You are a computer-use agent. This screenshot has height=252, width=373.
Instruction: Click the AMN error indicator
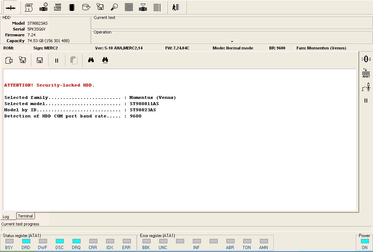click(x=264, y=241)
